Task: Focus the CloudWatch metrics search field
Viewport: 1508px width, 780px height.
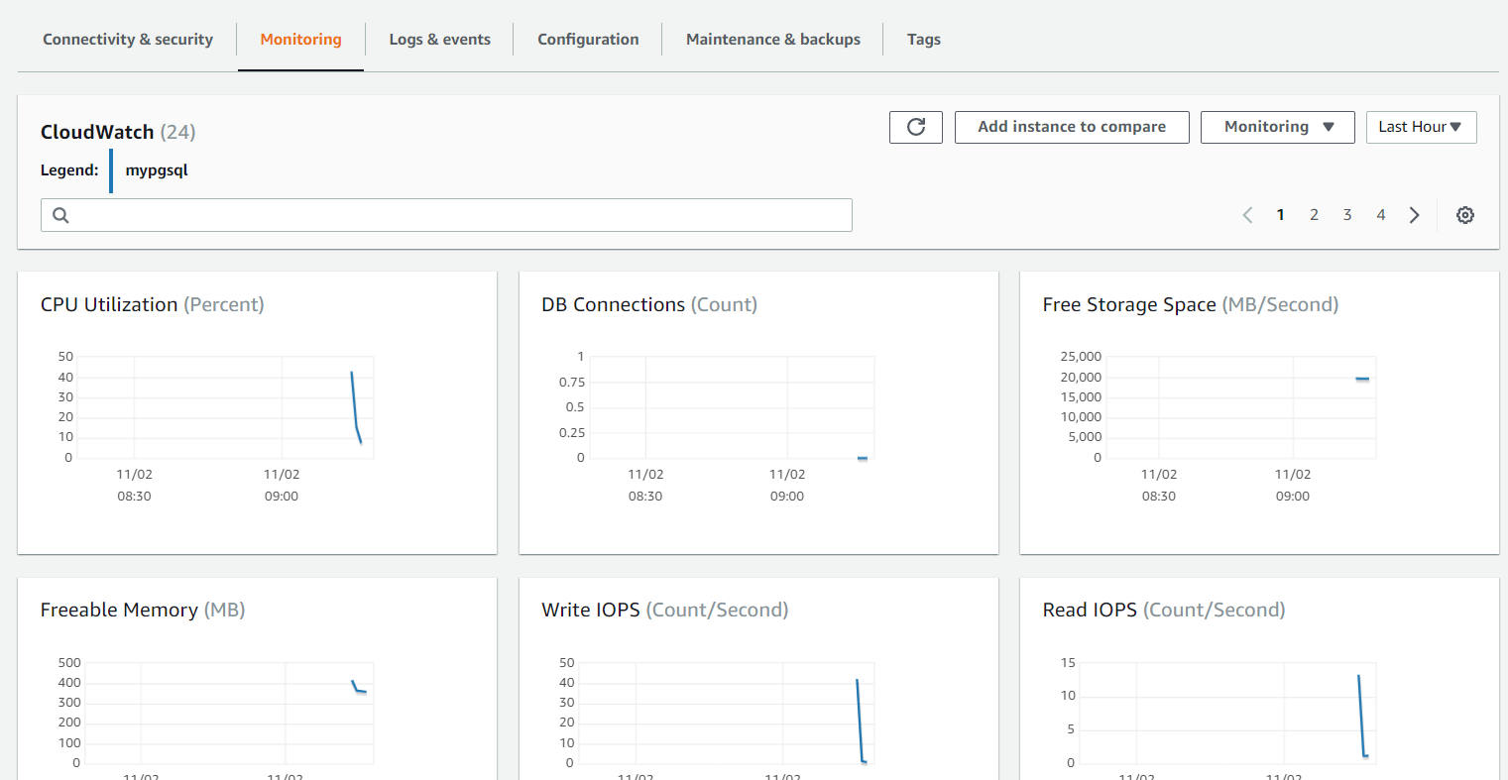Action: pyautogui.click(x=446, y=215)
